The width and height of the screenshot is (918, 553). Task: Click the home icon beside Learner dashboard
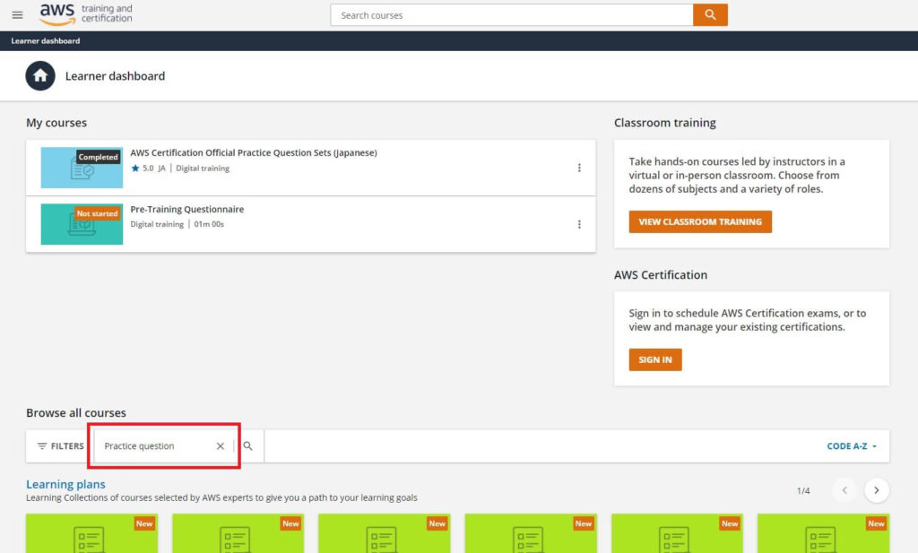point(40,76)
